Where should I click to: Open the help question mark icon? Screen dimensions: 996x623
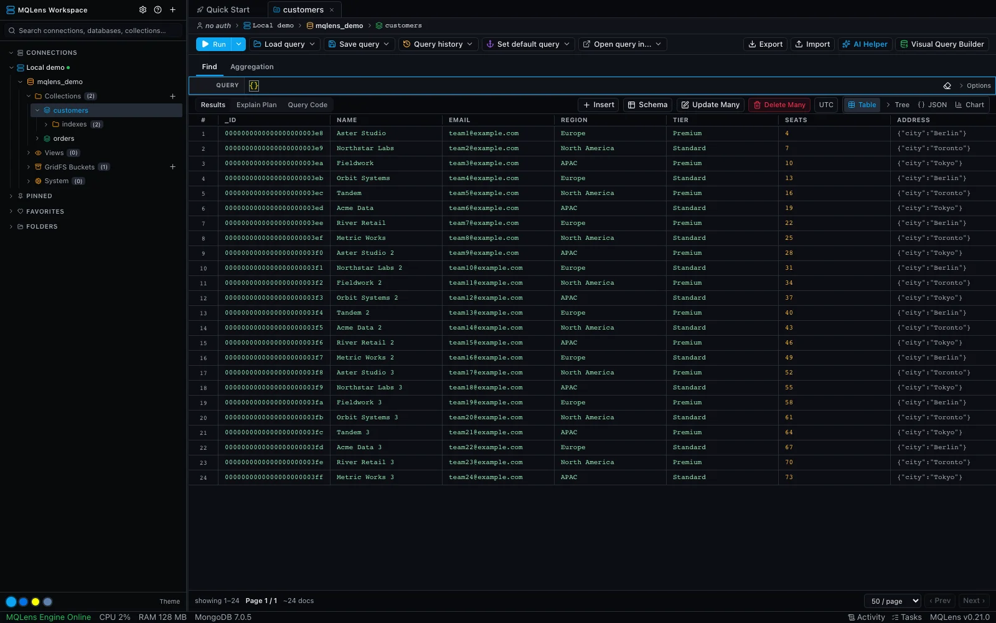[x=157, y=10]
